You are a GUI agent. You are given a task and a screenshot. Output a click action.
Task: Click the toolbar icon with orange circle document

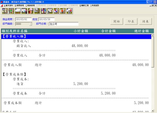click(x=63, y=11)
